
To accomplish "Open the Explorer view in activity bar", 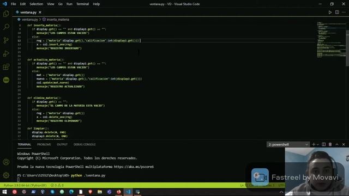I will click(x=6, y=14).
